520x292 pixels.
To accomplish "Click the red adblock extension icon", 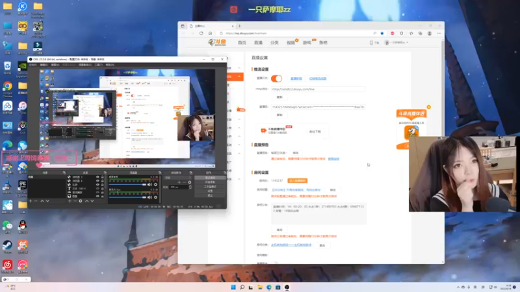I will click(393, 33).
